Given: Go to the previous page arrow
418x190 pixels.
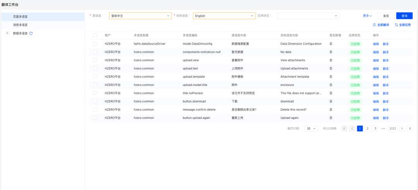Looking at the screenshot, I should tap(352, 128).
